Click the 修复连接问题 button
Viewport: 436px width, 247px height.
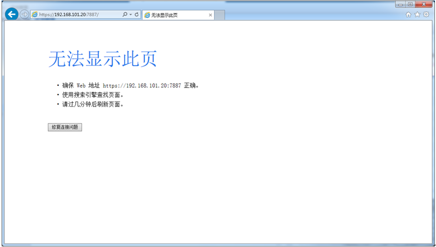[65, 127]
